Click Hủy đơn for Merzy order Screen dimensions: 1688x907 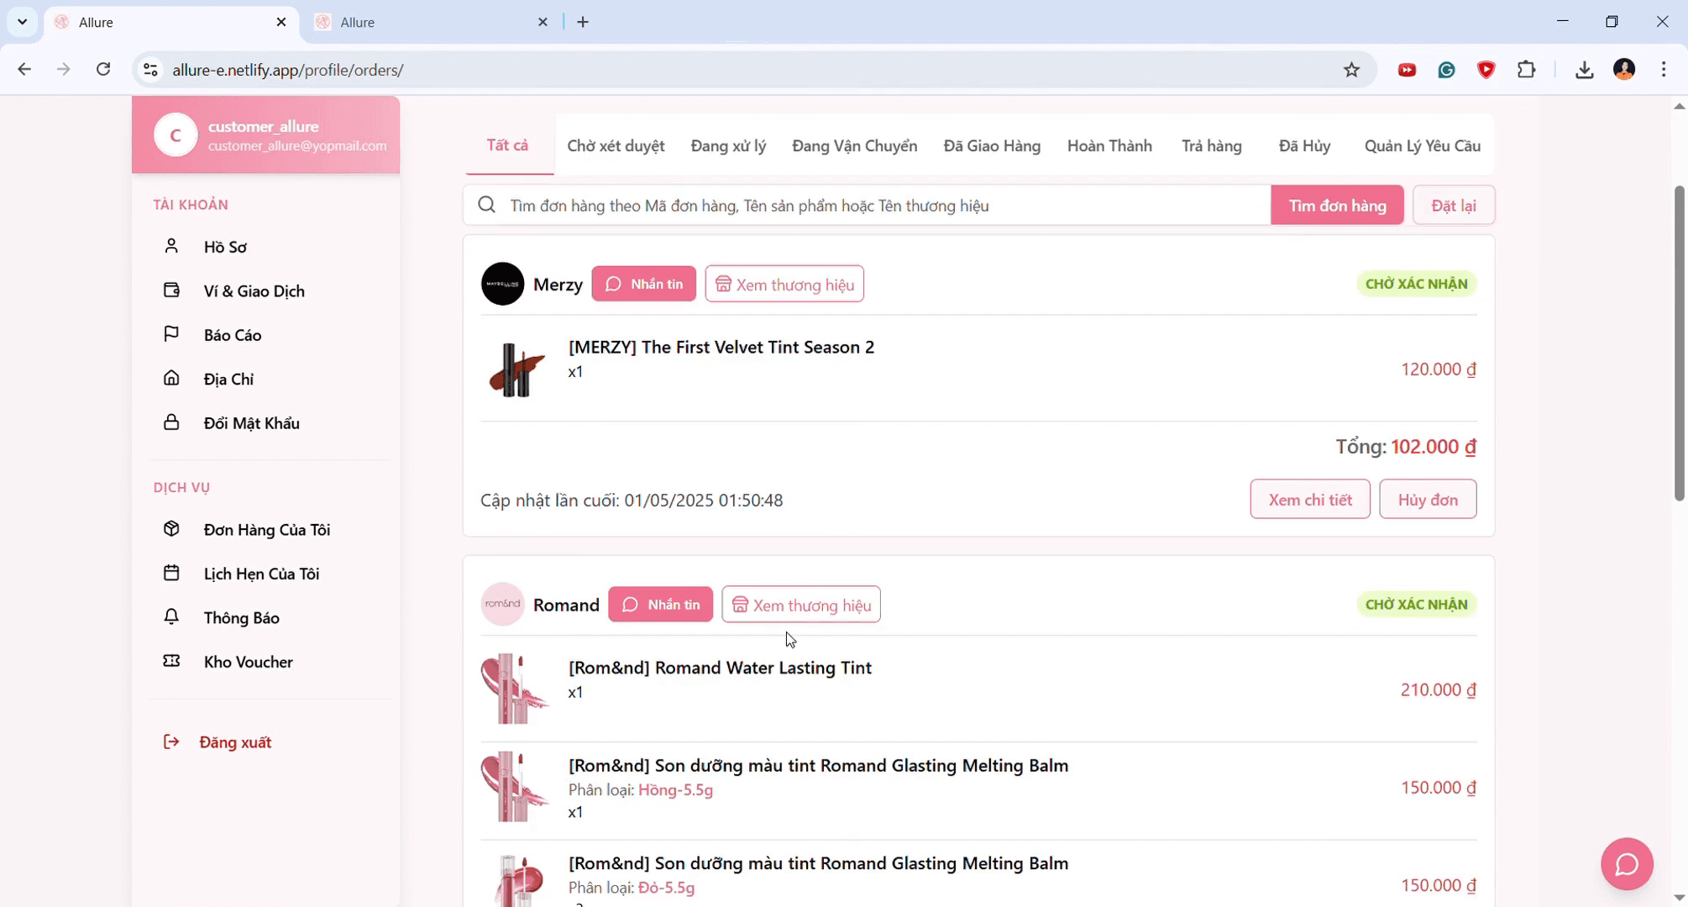pos(1427,500)
